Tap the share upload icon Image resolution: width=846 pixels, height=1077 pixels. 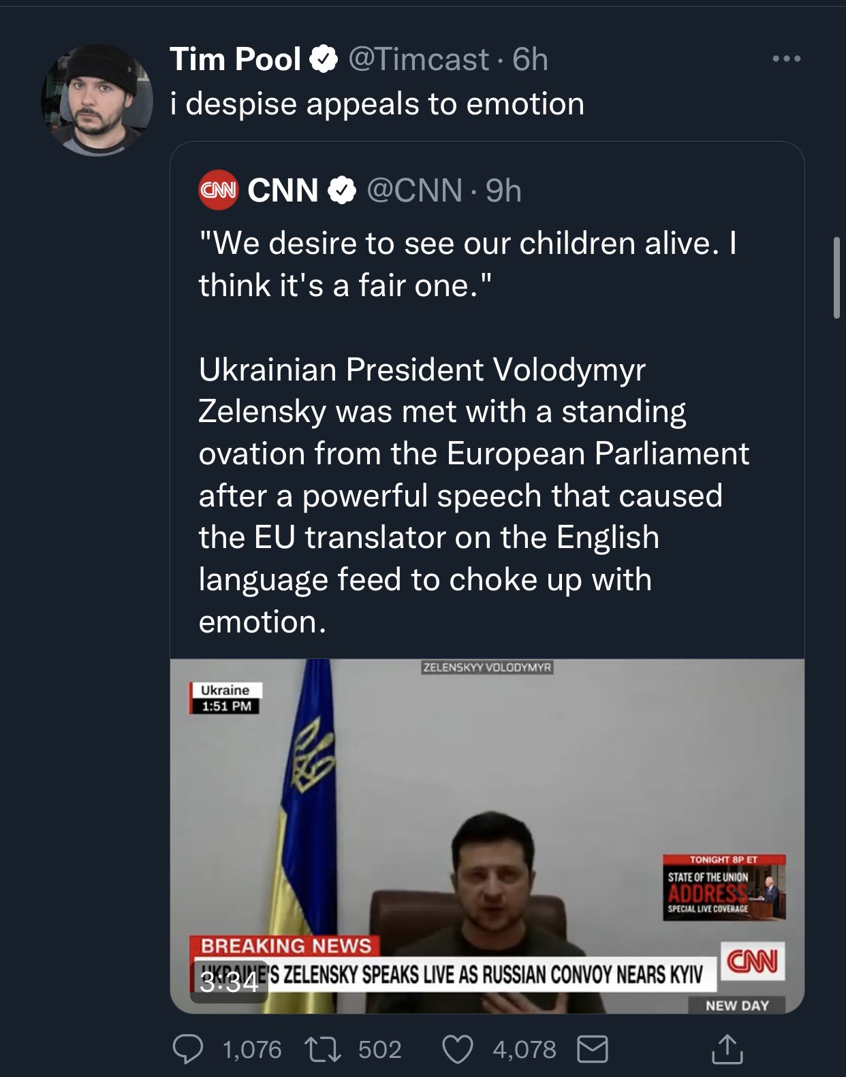pos(727,1049)
